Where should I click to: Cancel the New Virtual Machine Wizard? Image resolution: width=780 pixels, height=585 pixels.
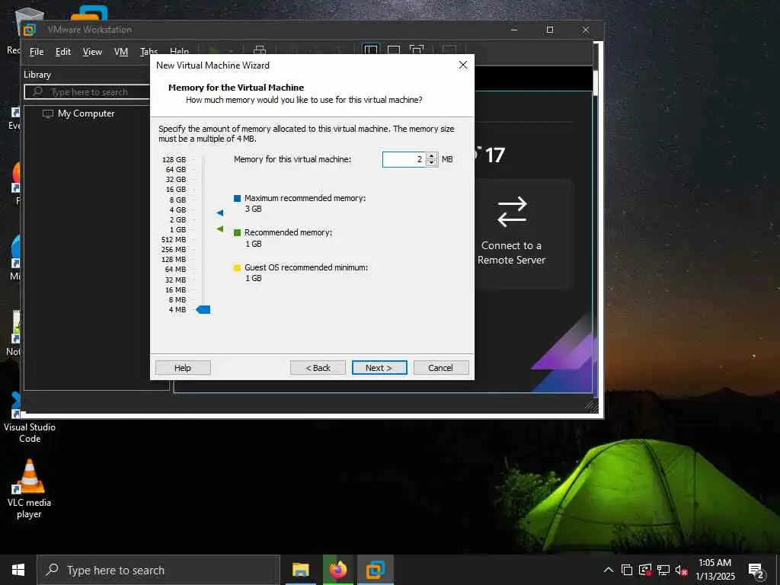441,368
